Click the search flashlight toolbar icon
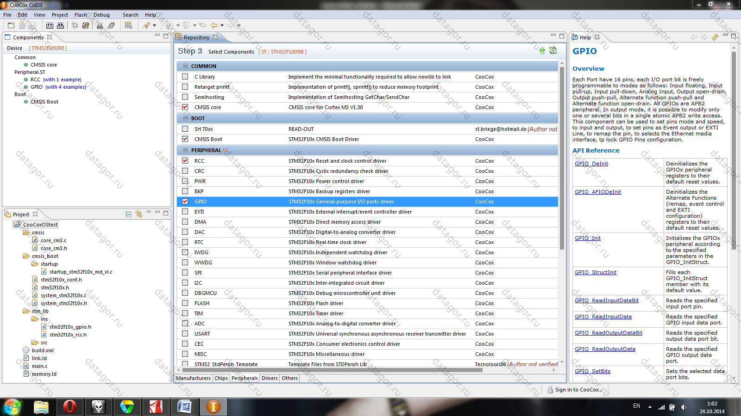 point(147,25)
